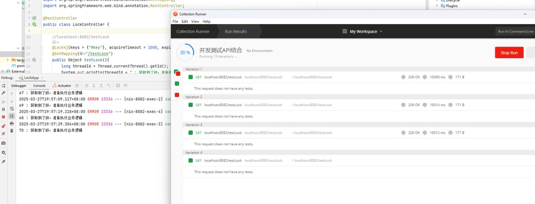This screenshot has width=535, height=204.
Task: Open My Workspace dropdown
Action: pos(362,32)
